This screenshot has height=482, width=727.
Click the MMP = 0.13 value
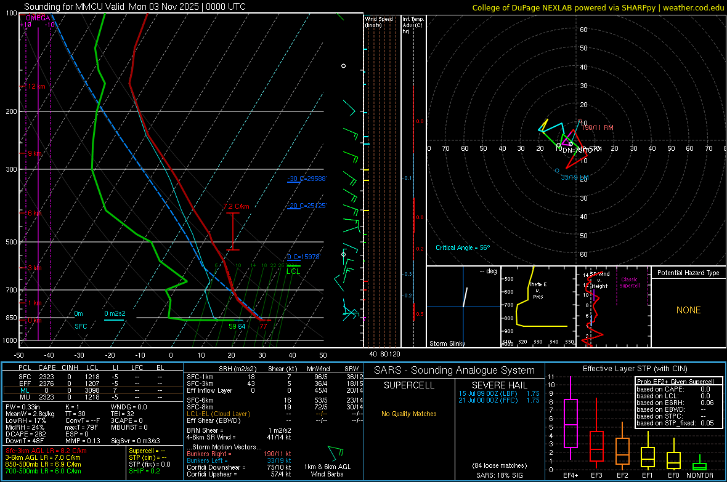point(83,441)
